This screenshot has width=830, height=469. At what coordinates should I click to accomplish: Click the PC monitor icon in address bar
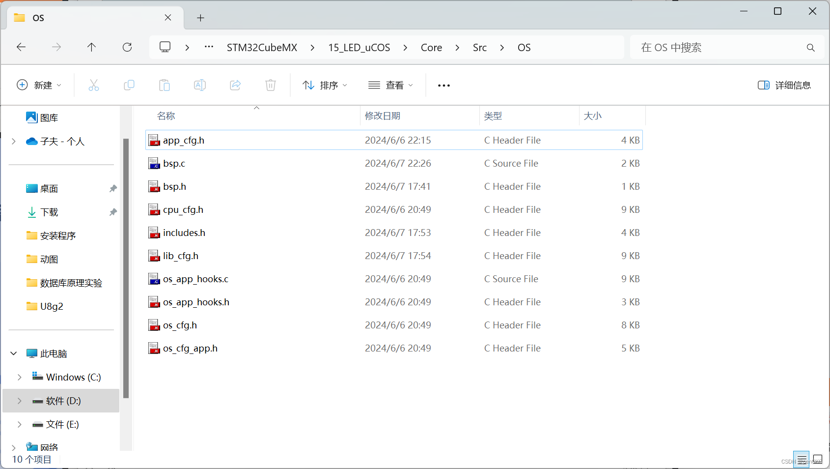coord(165,47)
